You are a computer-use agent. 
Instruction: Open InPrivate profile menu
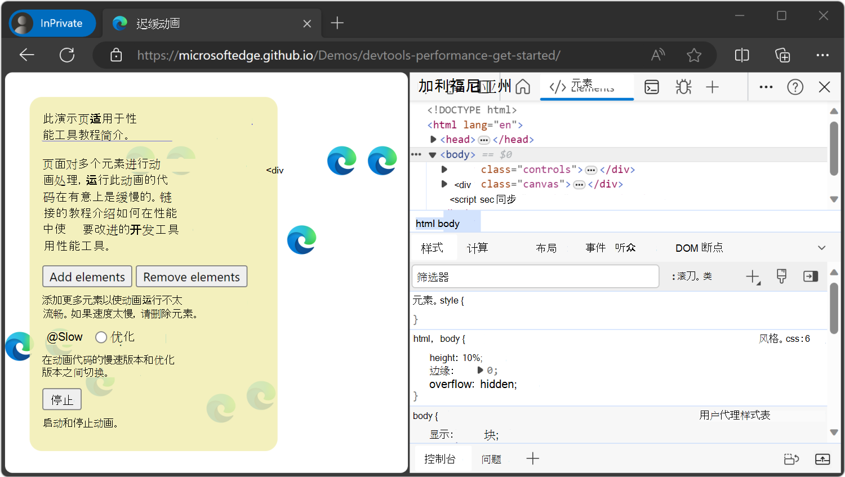click(x=52, y=23)
